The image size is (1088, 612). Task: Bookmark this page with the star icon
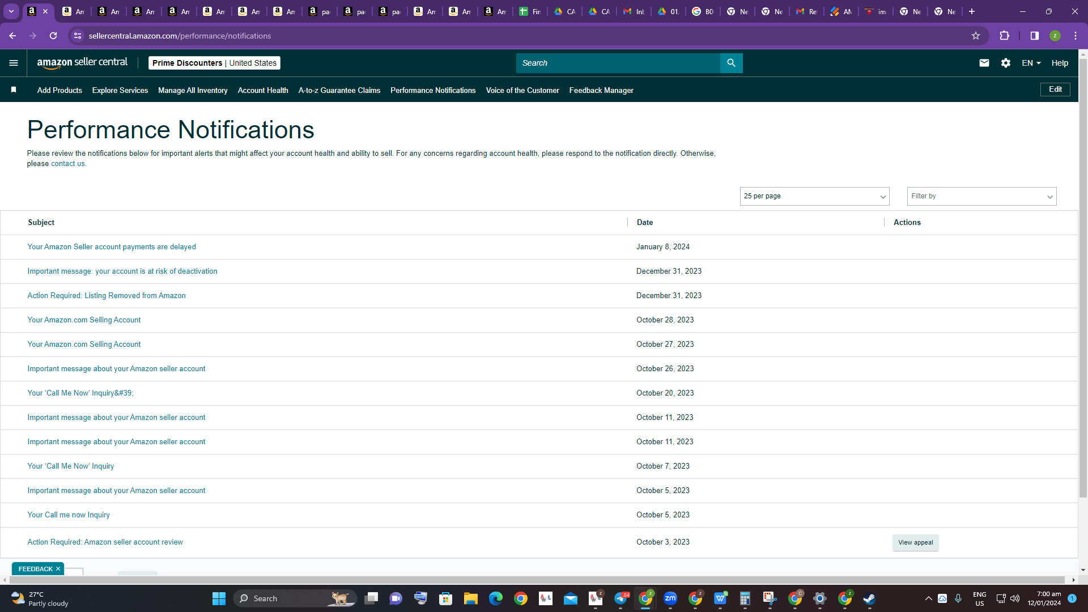coord(975,36)
